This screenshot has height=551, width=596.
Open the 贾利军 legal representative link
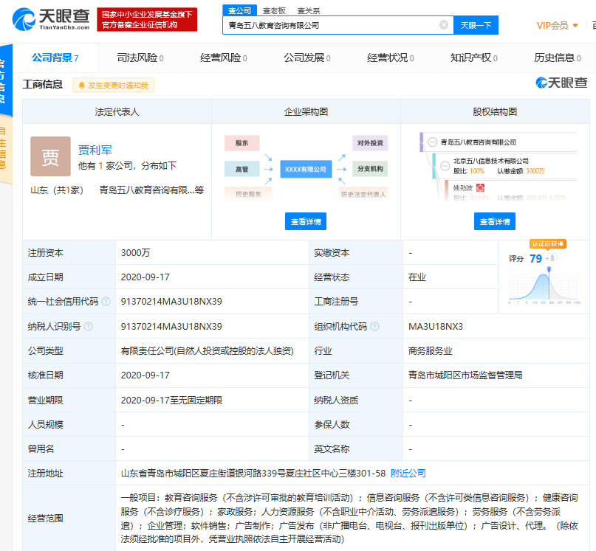click(x=95, y=150)
